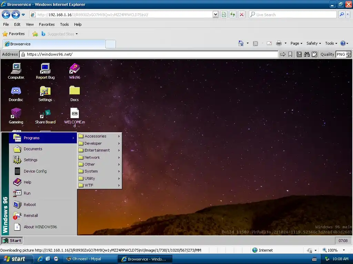Expand the Entertainment submenu
Screen dimensions: 353x264
(x=100, y=151)
